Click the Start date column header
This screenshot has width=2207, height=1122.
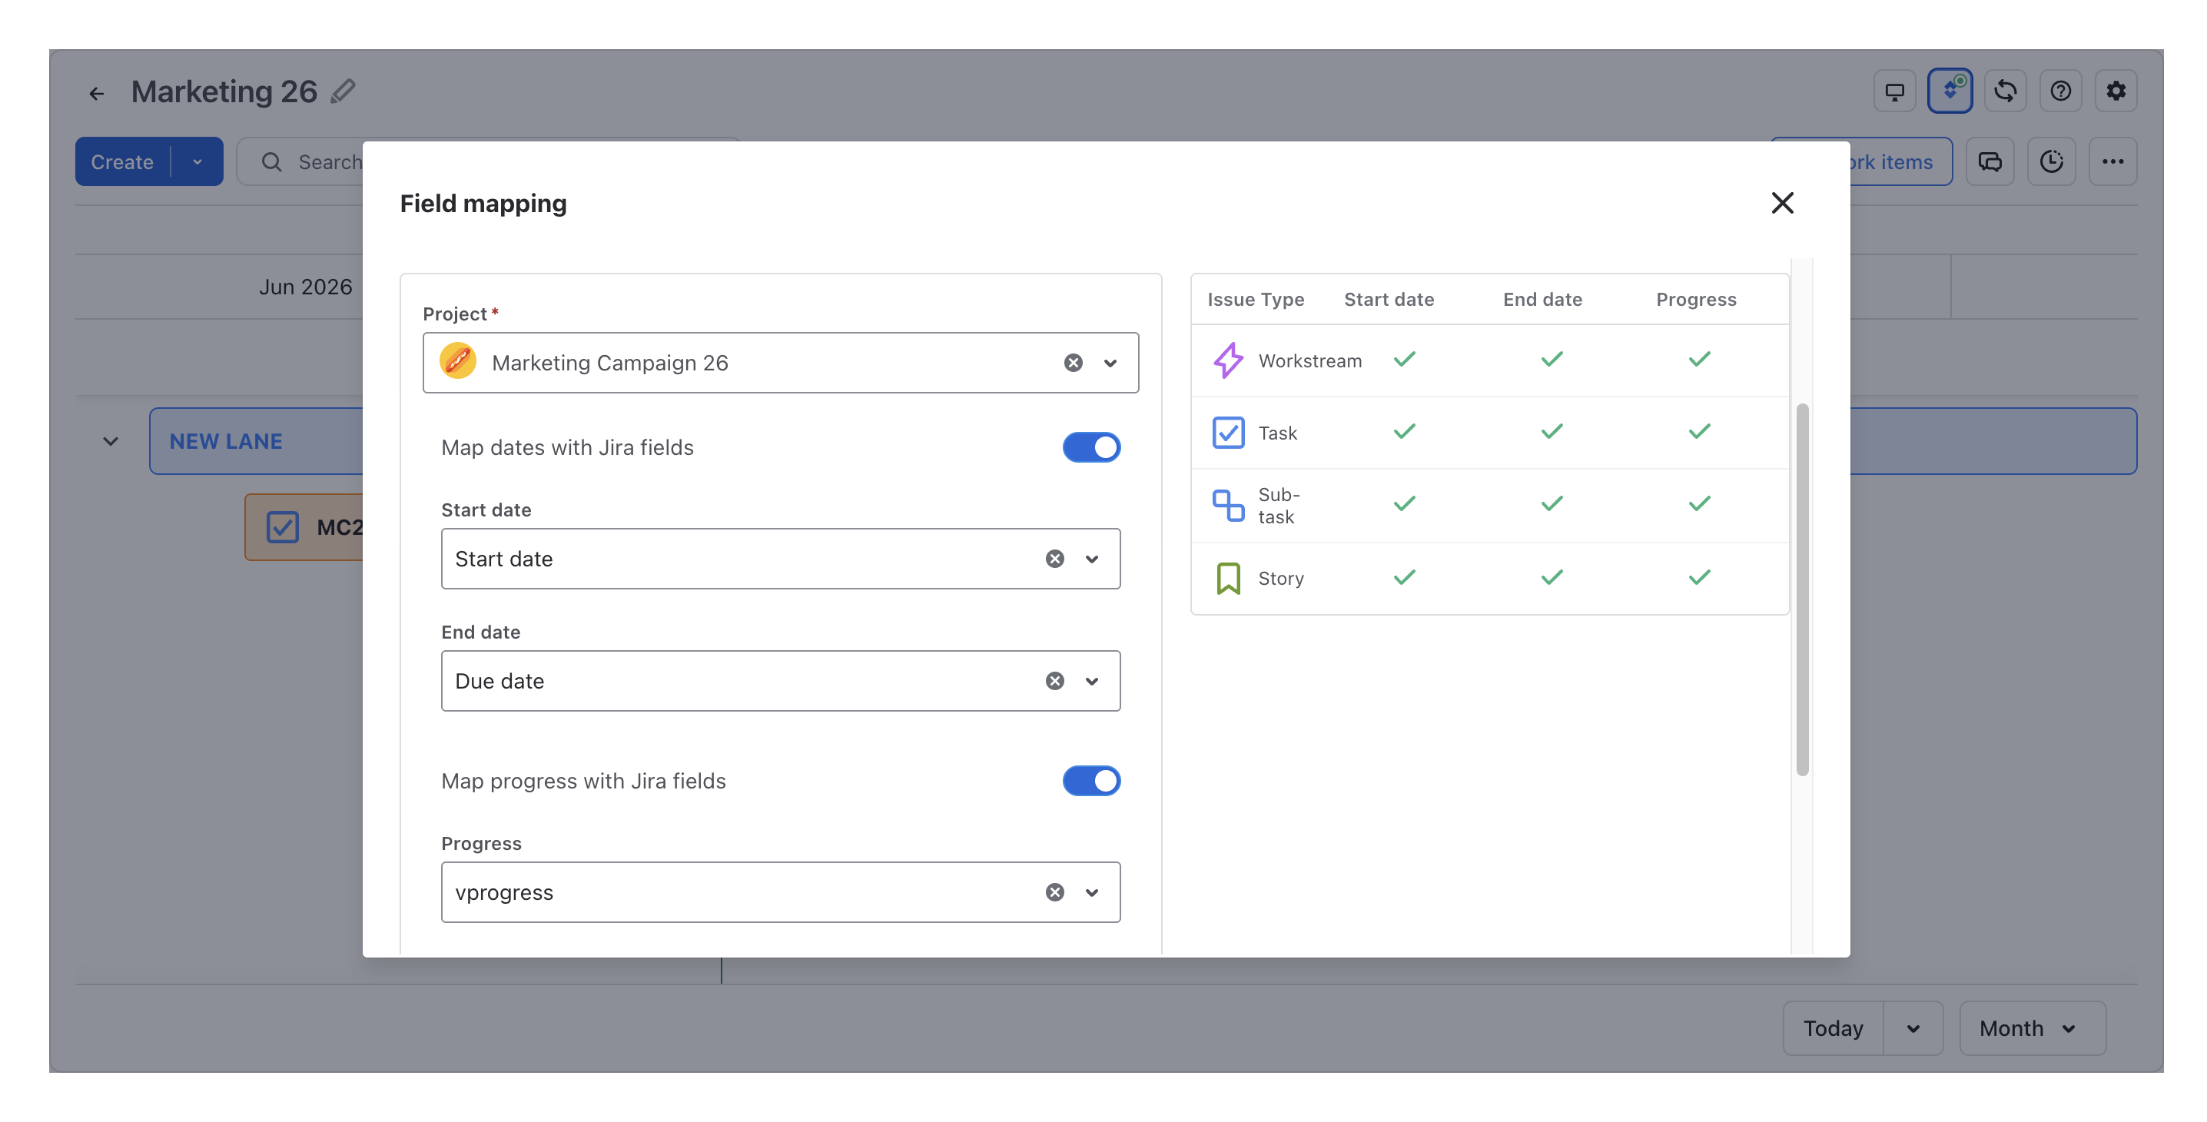point(1389,300)
